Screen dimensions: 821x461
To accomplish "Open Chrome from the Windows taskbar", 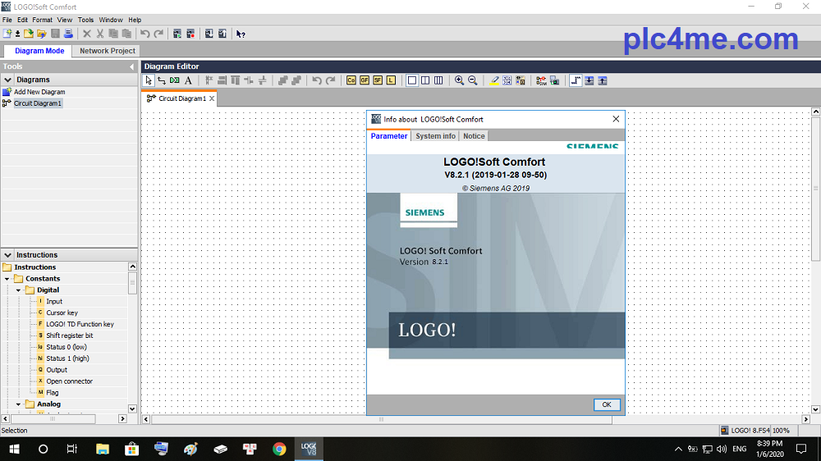I will [x=279, y=449].
